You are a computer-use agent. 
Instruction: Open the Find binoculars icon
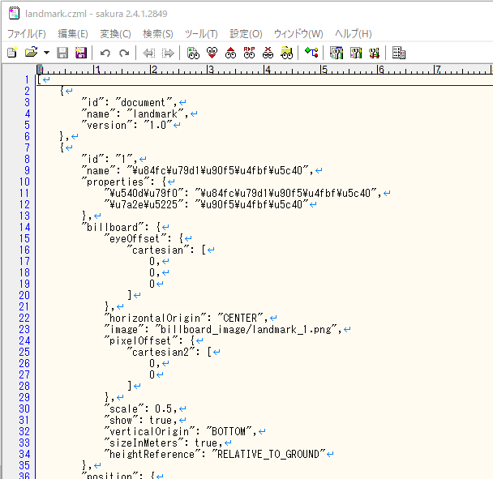(x=192, y=53)
